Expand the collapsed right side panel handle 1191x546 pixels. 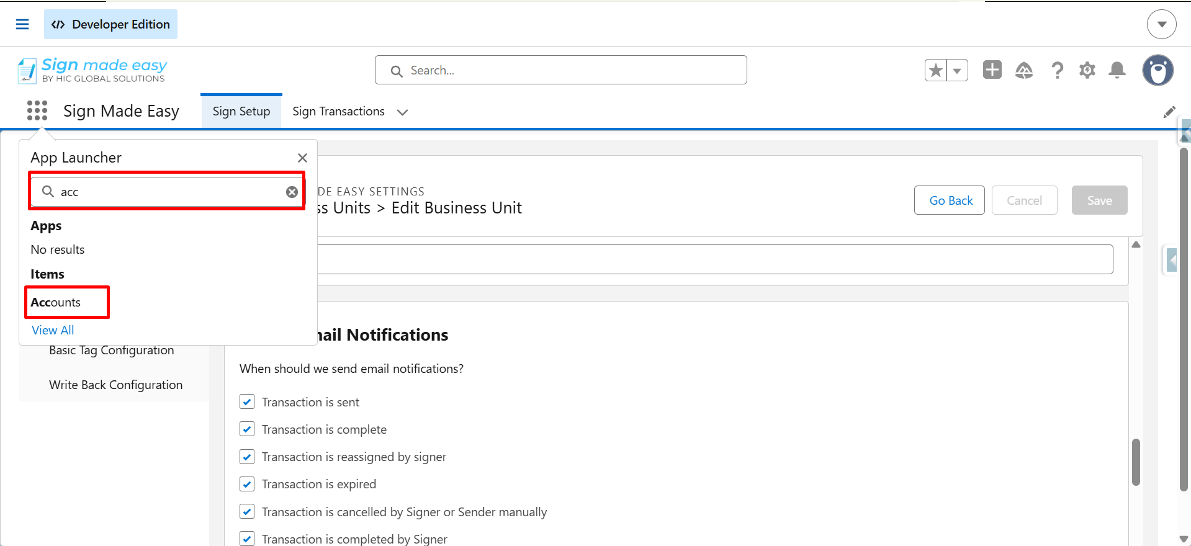pos(1171,260)
